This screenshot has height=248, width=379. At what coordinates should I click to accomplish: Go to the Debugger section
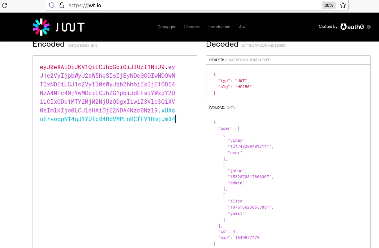click(167, 27)
